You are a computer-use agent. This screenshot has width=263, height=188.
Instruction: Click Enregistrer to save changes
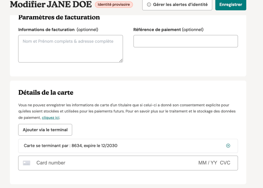click(231, 5)
